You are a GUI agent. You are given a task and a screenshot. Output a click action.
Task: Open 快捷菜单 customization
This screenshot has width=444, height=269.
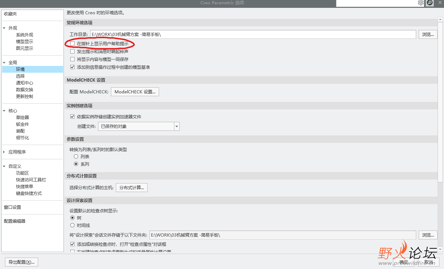25,187
